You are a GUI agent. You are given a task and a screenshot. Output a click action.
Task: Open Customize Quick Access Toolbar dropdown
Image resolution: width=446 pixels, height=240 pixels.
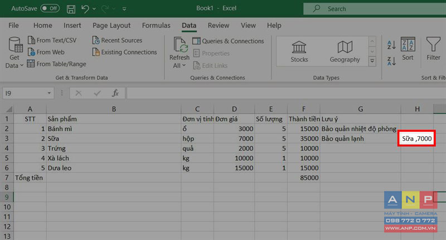click(x=124, y=9)
